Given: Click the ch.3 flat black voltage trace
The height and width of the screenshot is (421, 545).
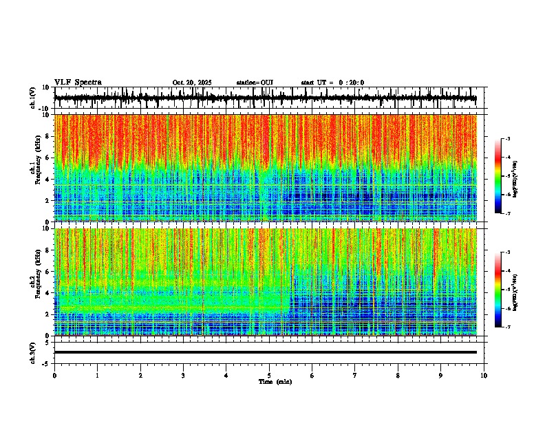Looking at the screenshot, I should coord(266,352).
